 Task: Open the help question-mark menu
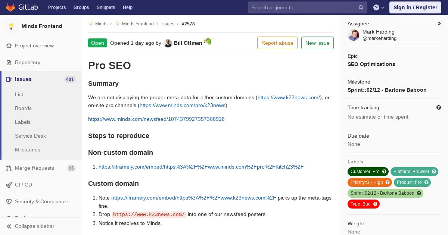pos(379,7)
